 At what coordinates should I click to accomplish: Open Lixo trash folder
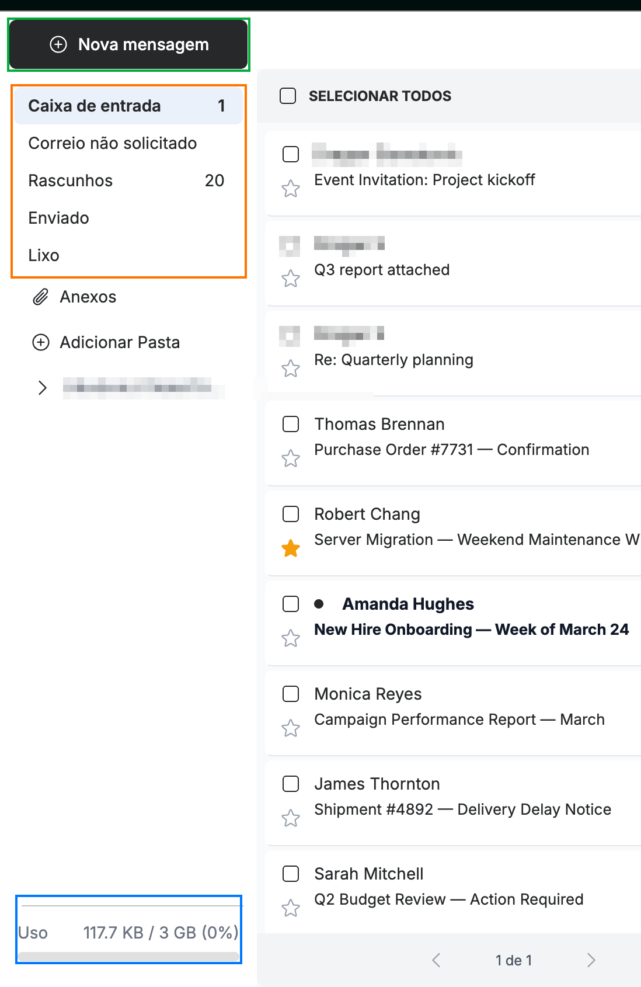[128, 255]
